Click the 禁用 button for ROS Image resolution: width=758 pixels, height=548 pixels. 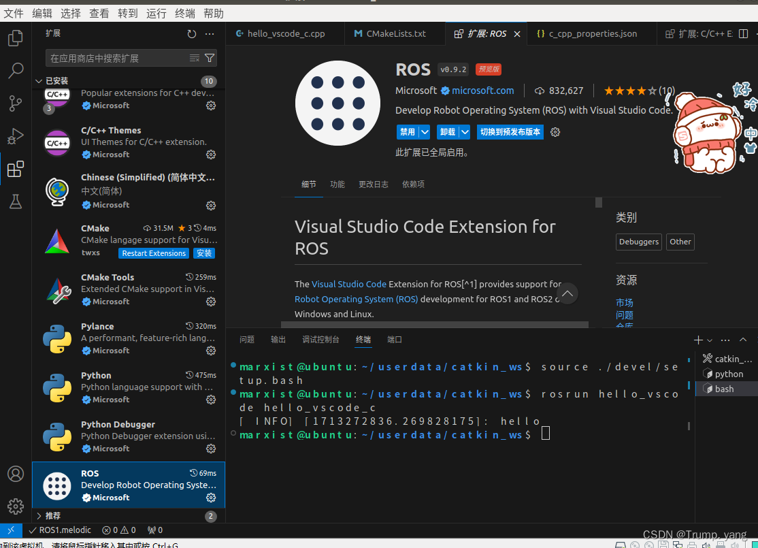(408, 132)
